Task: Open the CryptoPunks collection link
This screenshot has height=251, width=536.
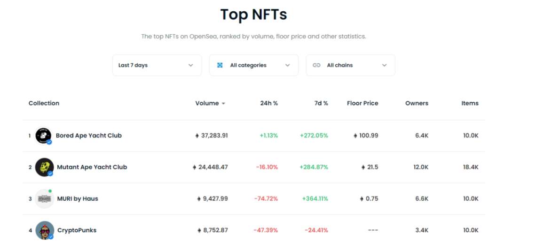Action: [77, 230]
